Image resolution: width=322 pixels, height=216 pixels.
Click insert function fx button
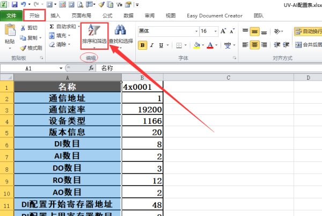click(x=91, y=68)
